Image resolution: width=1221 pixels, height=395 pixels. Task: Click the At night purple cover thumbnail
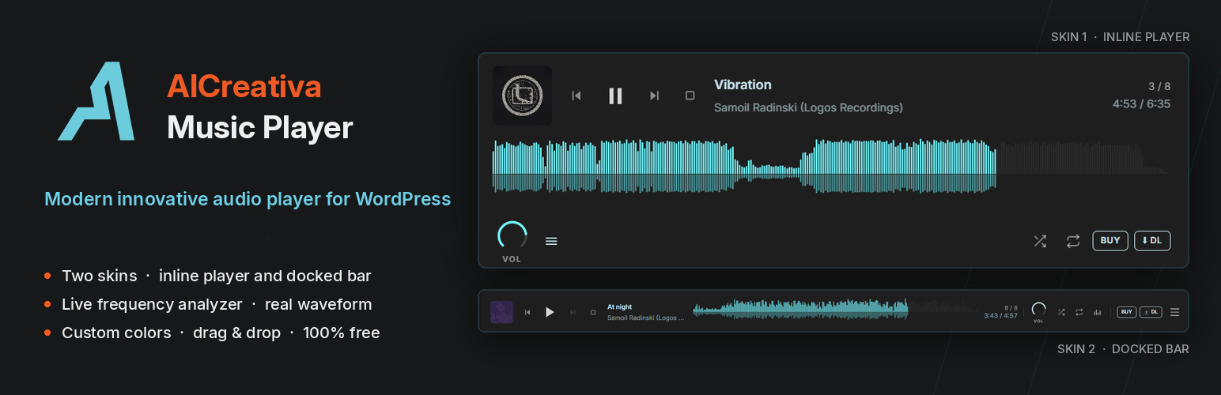pos(502,312)
